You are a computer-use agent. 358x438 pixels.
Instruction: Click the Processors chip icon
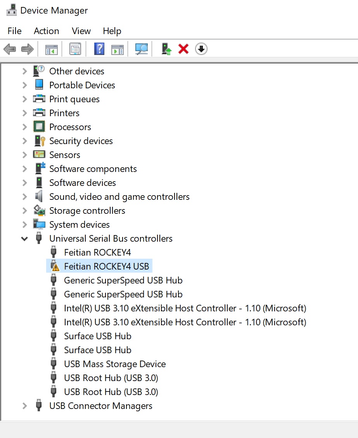[x=39, y=127]
